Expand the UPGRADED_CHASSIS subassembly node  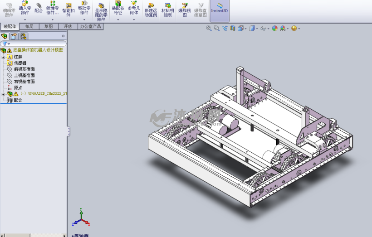(3, 94)
